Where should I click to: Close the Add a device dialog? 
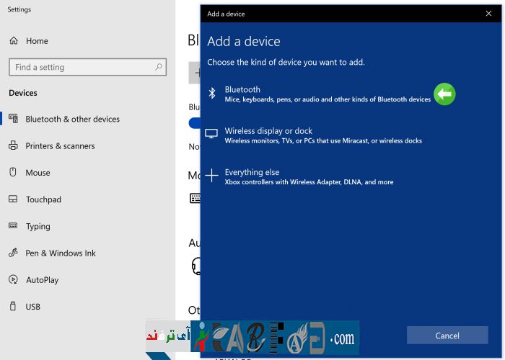(488, 13)
